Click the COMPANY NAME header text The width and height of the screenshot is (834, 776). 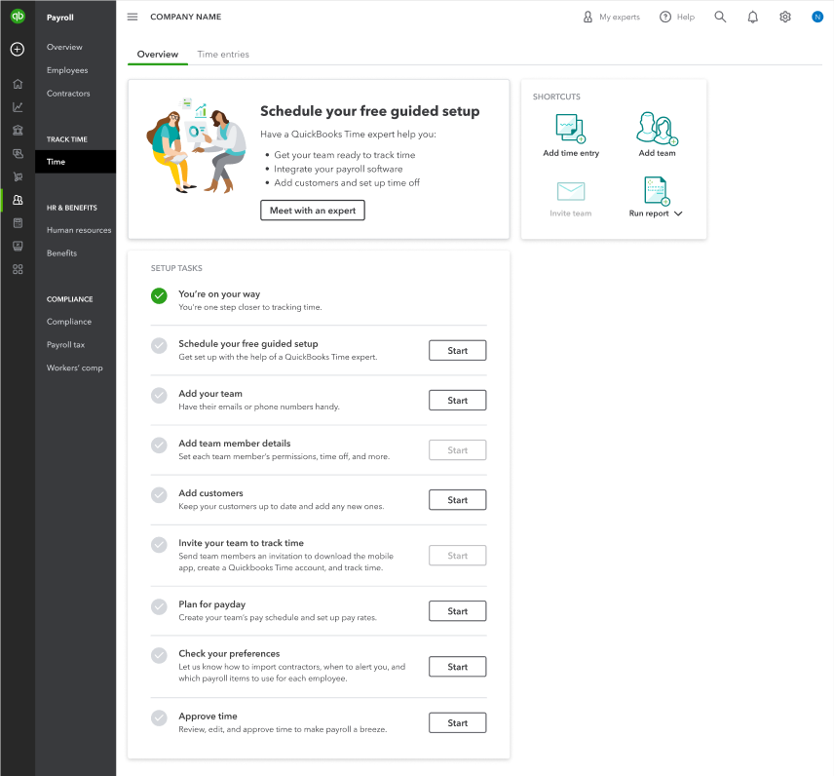[186, 17]
